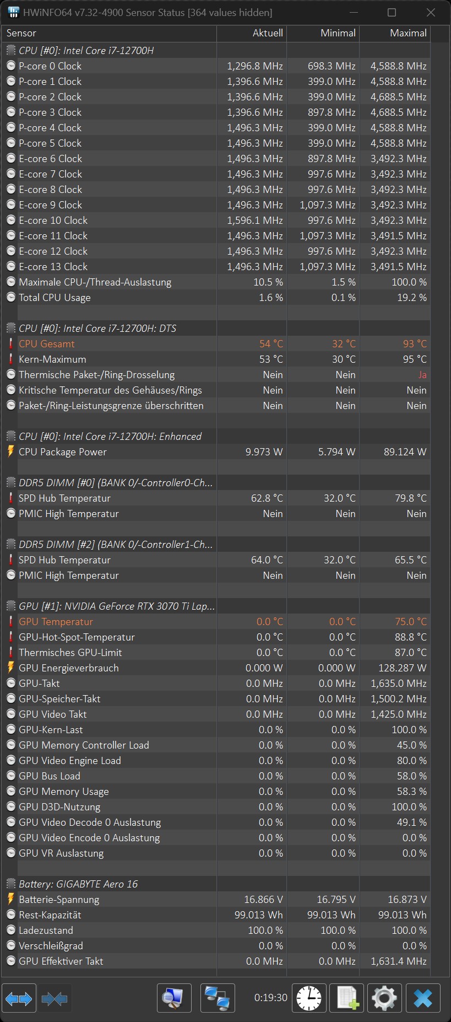Click the blue expand arrows toolbar icon

[19, 998]
